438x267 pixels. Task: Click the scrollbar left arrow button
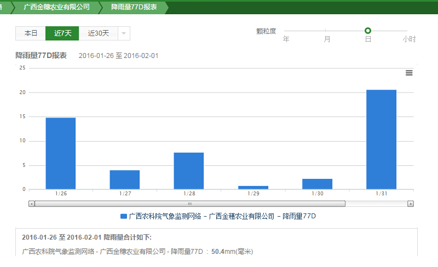click(32, 204)
